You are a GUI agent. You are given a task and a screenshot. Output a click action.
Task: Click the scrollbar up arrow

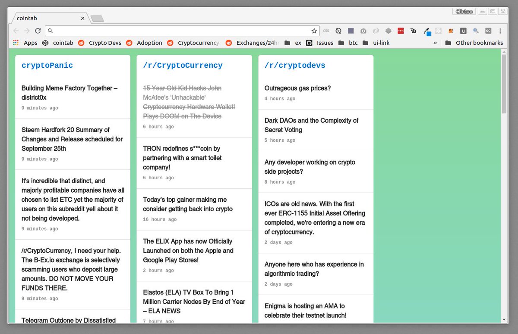[x=504, y=52]
